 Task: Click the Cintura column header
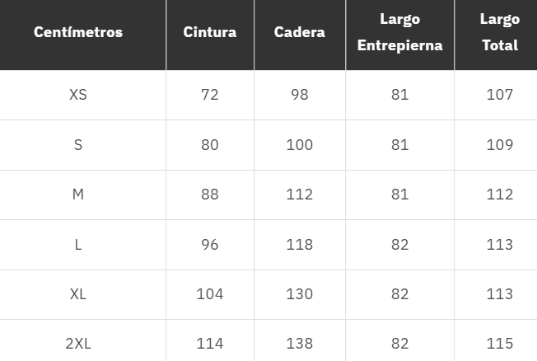click(209, 33)
